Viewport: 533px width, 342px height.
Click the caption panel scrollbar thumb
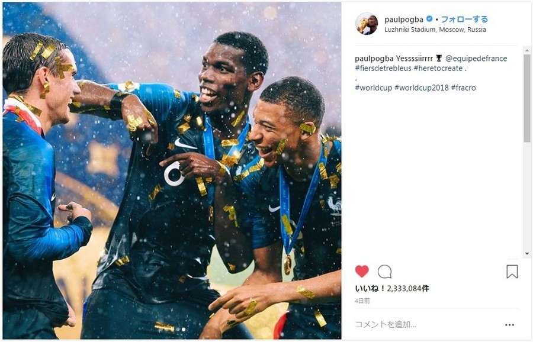(527, 98)
